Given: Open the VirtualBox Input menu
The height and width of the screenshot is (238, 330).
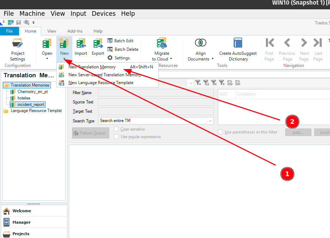Looking at the screenshot, I should click(78, 14).
